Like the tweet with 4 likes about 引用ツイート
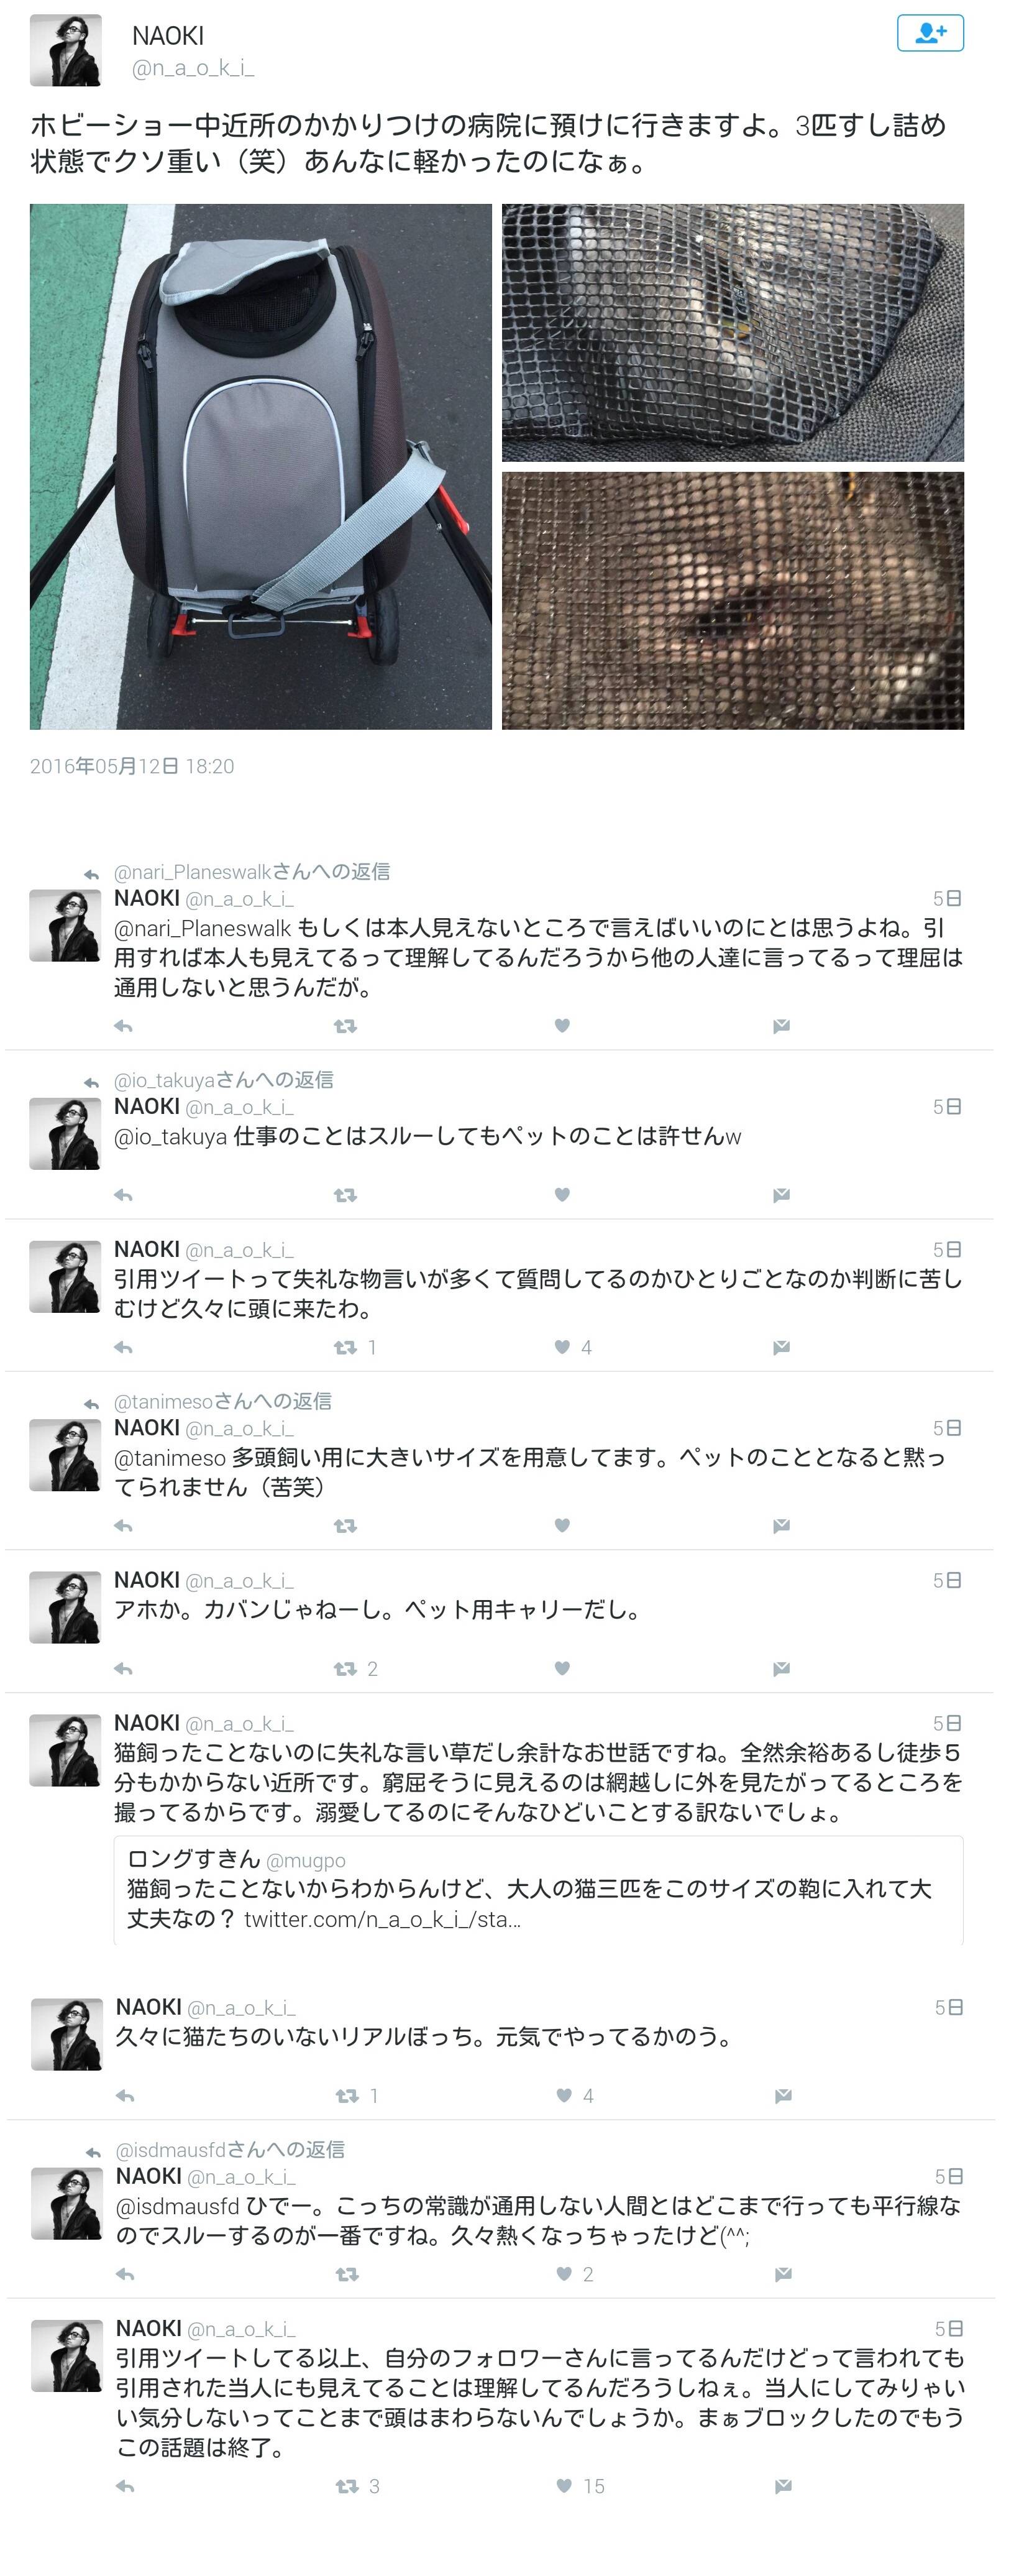1019x2576 pixels. (x=563, y=1347)
